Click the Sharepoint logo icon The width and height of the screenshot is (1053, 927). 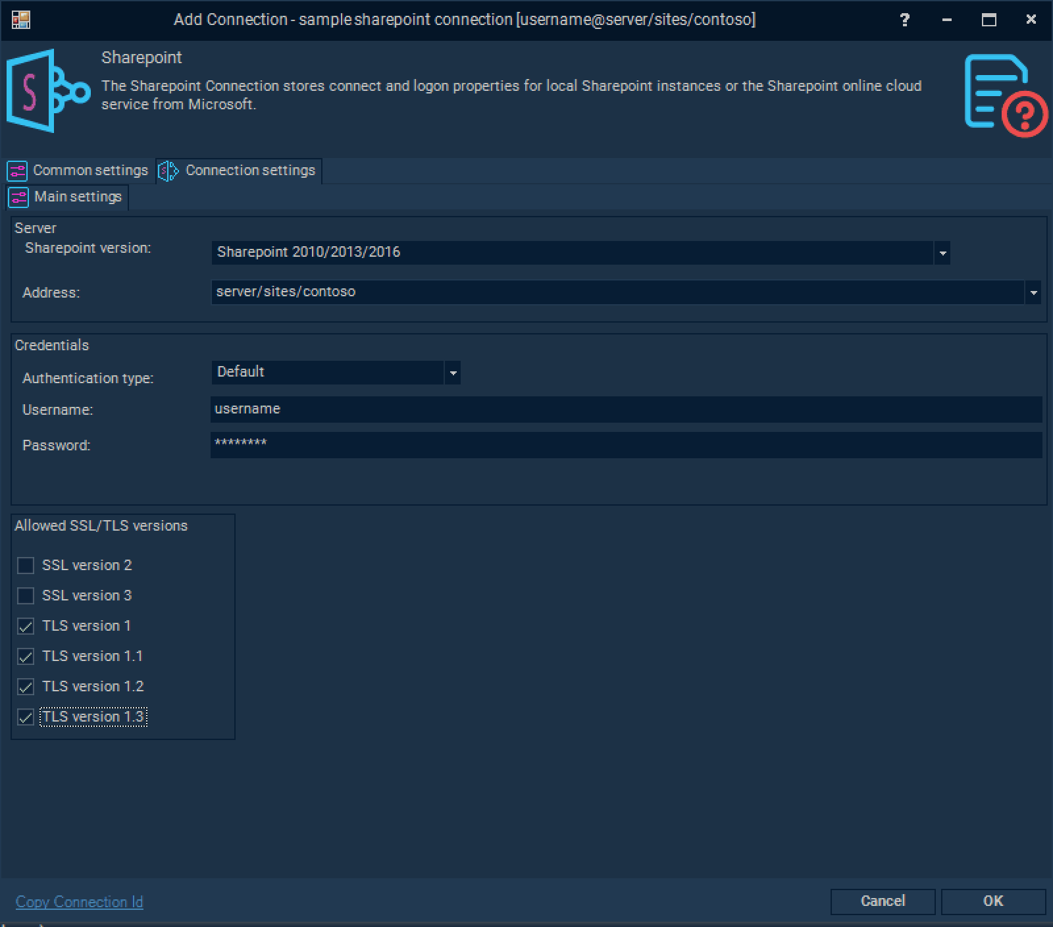(x=47, y=91)
